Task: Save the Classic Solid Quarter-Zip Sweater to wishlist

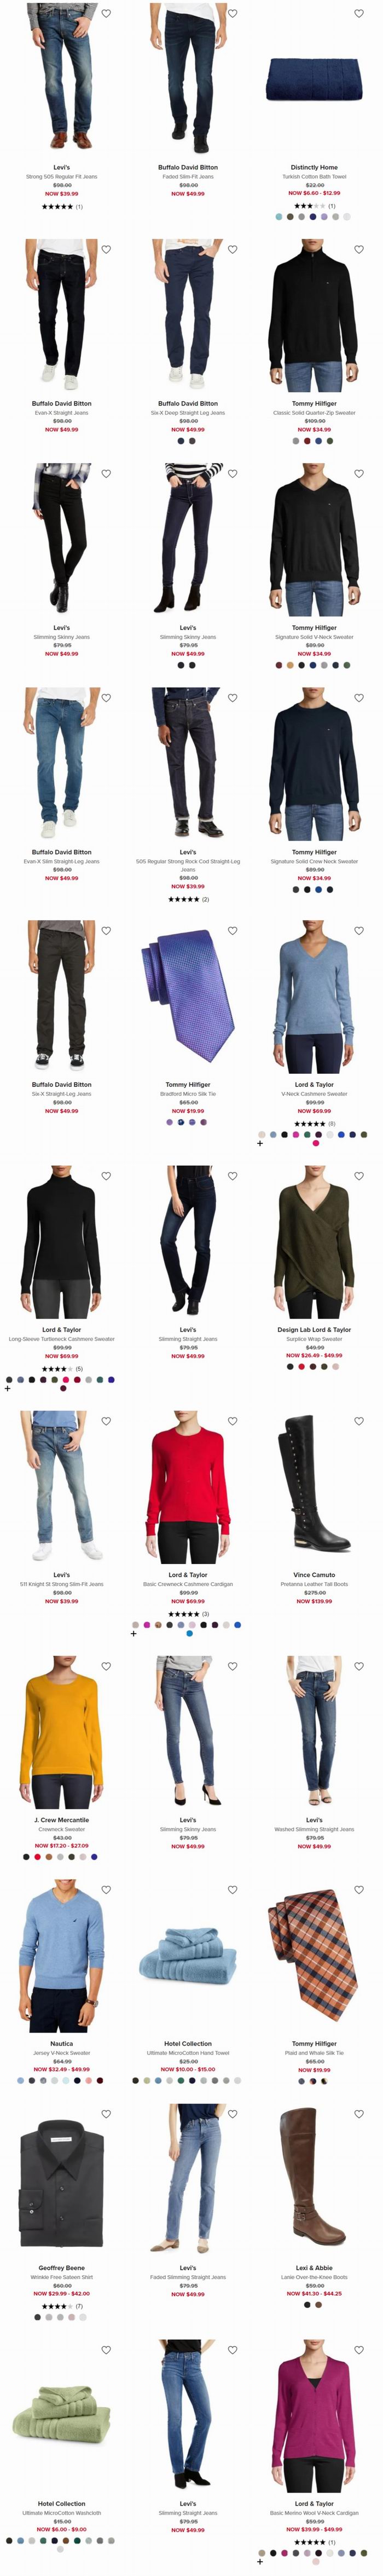Action: point(359,249)
